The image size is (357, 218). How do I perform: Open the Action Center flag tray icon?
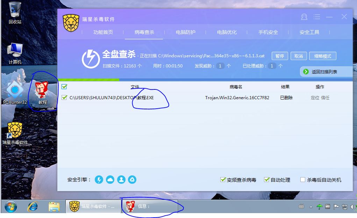336,206
